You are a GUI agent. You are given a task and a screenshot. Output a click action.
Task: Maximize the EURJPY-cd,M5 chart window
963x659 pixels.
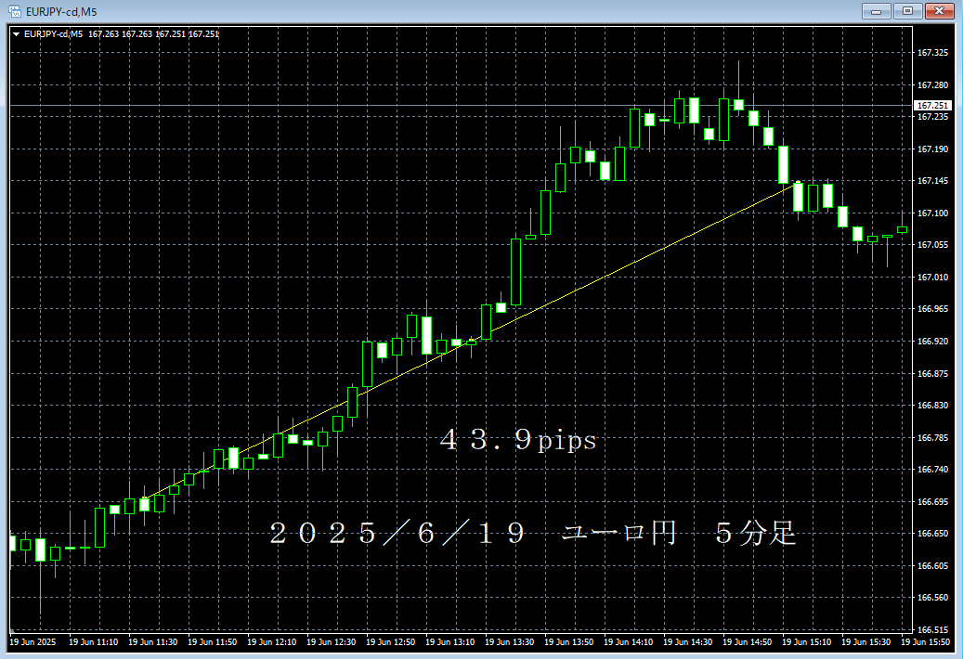[x=906, y=11]
